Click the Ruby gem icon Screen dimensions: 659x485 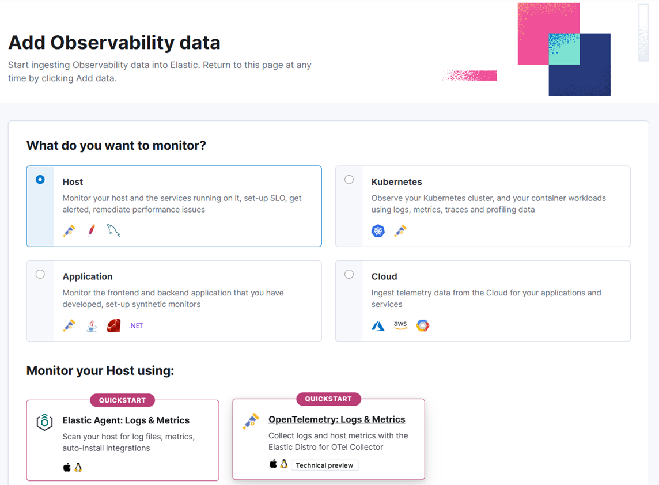click(x=113, y=325)
